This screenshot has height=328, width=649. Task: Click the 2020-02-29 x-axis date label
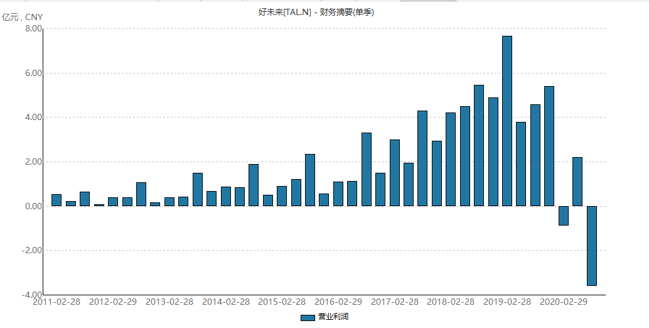564,302
